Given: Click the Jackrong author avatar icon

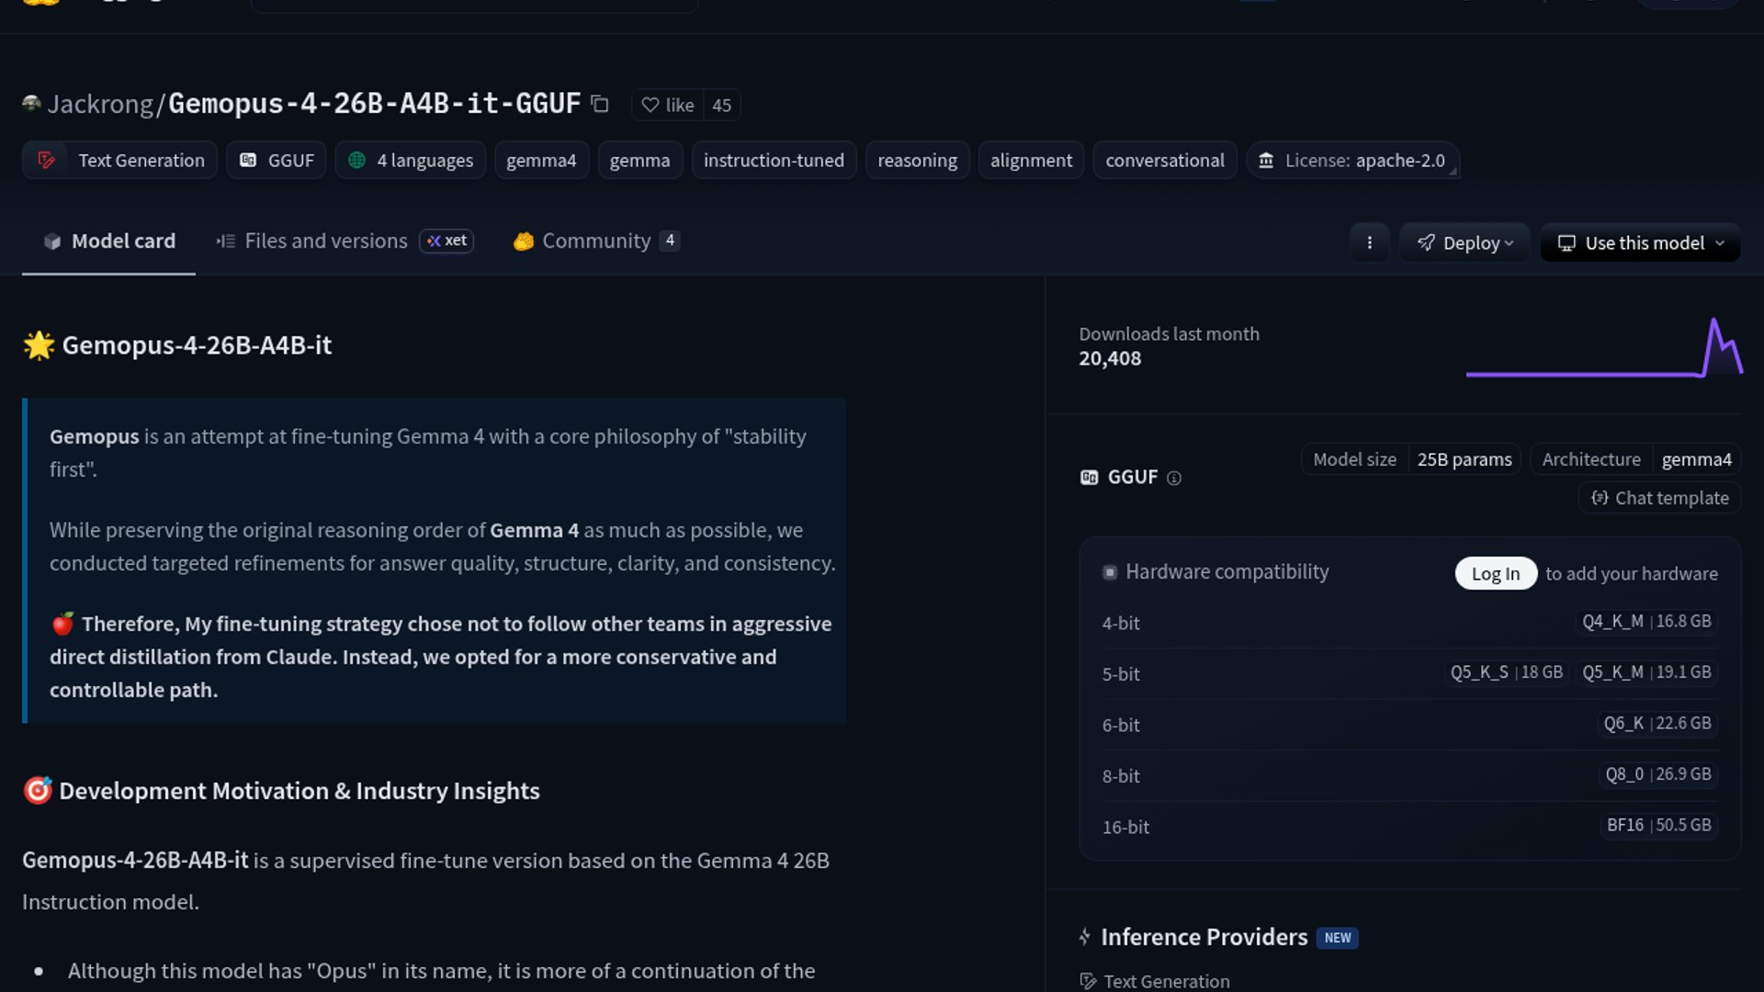Looking at the screenshot, I should [x=31, y=104].
